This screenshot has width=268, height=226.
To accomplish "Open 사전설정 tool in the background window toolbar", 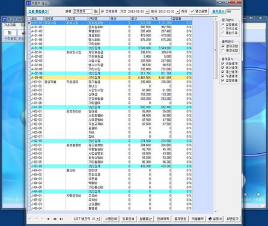I will tap(10, 35).
